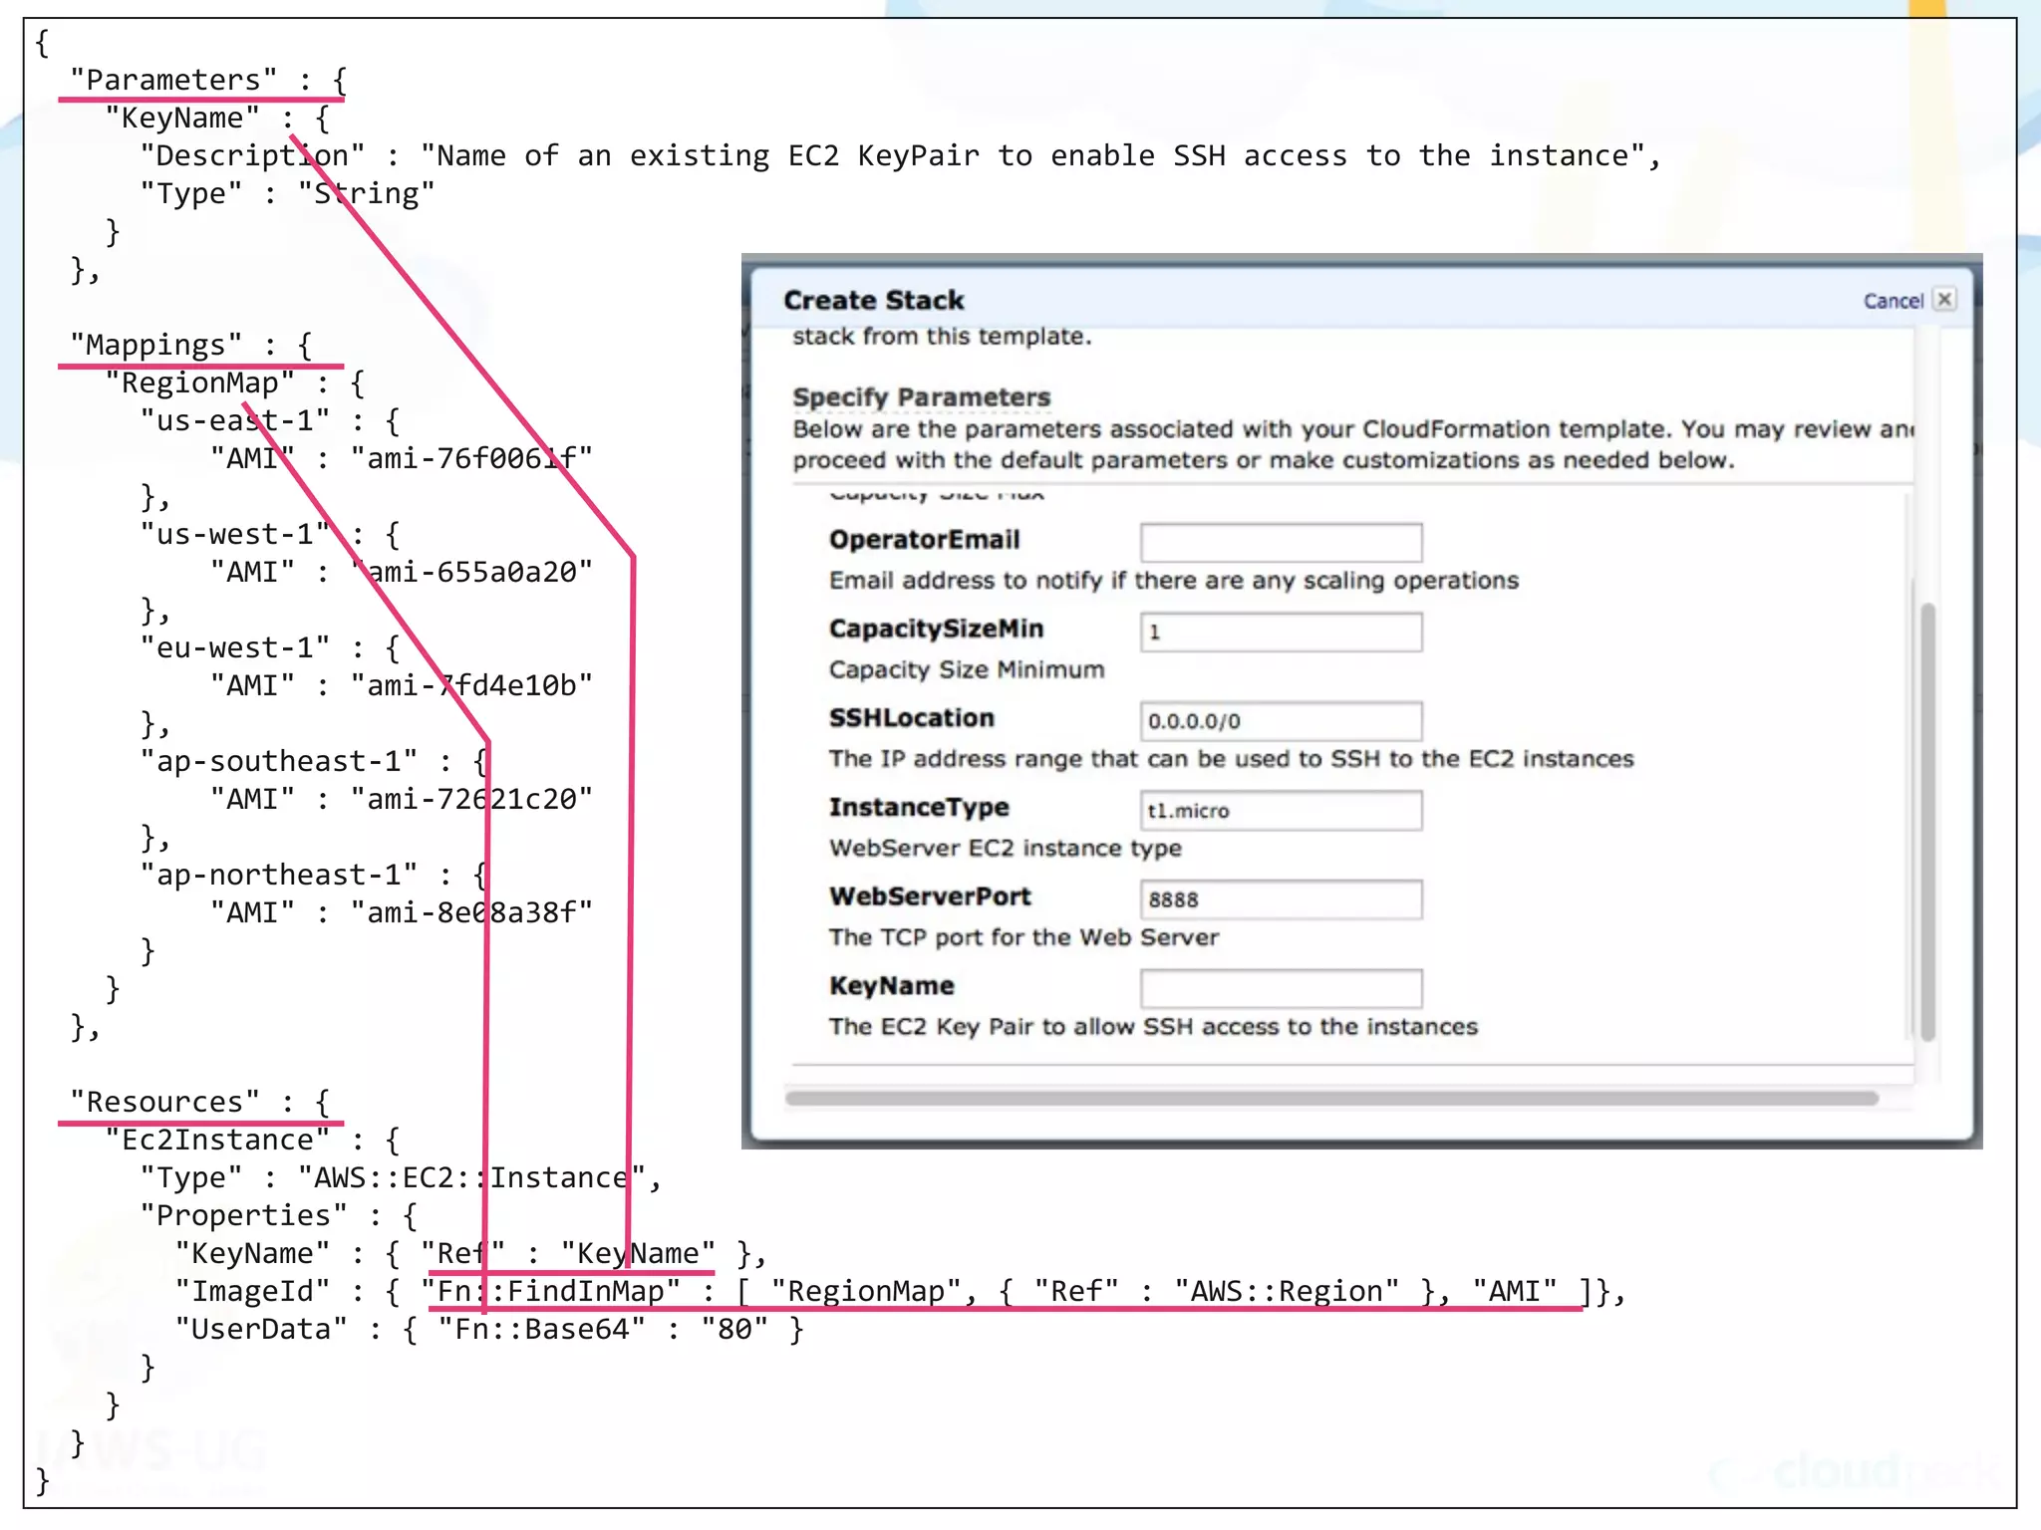Click the SSHLocation label
The height and width of the screenshot is (1530, 2041).
point(911,718)
